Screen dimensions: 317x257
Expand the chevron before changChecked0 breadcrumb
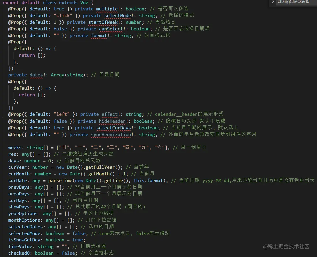tap(273, 2)
